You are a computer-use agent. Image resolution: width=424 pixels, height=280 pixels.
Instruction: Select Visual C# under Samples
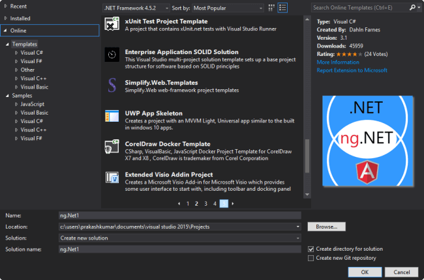32,121
